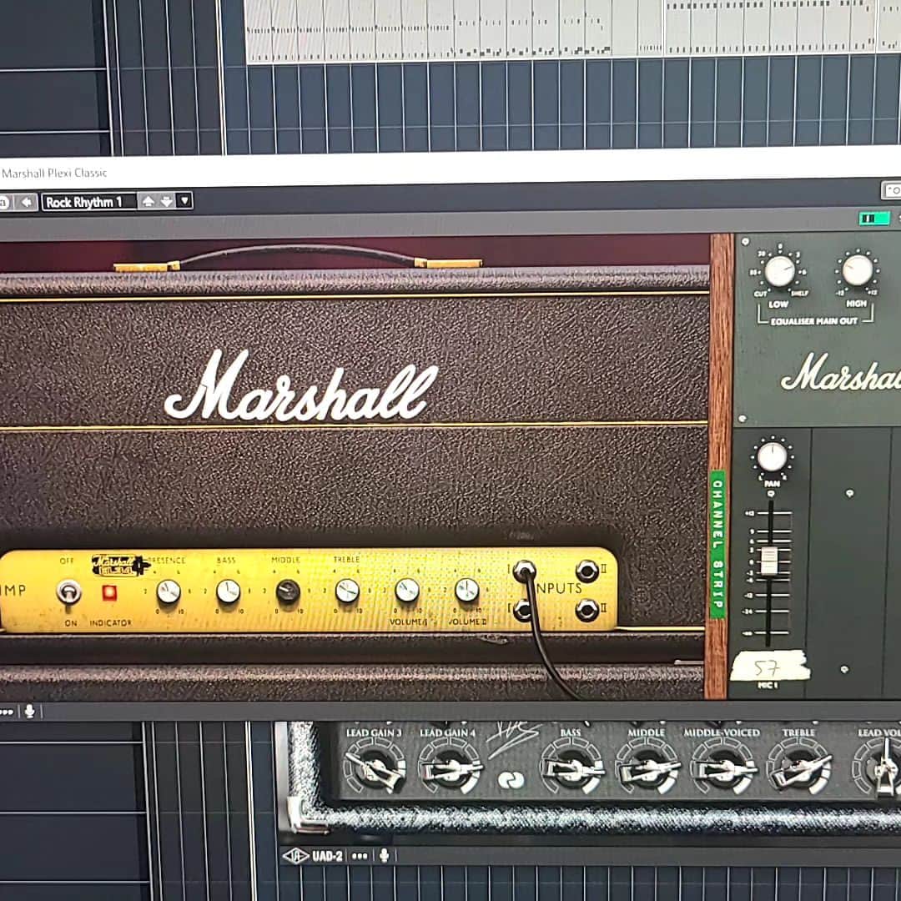Click the Middle knob on the lower amp plugin
901x901 pixels.
[x=647, y=768]
